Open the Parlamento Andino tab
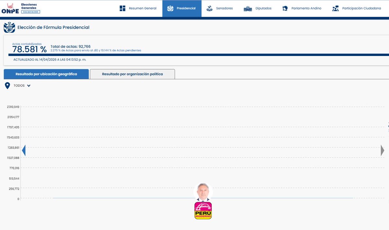 coord(302,8)
